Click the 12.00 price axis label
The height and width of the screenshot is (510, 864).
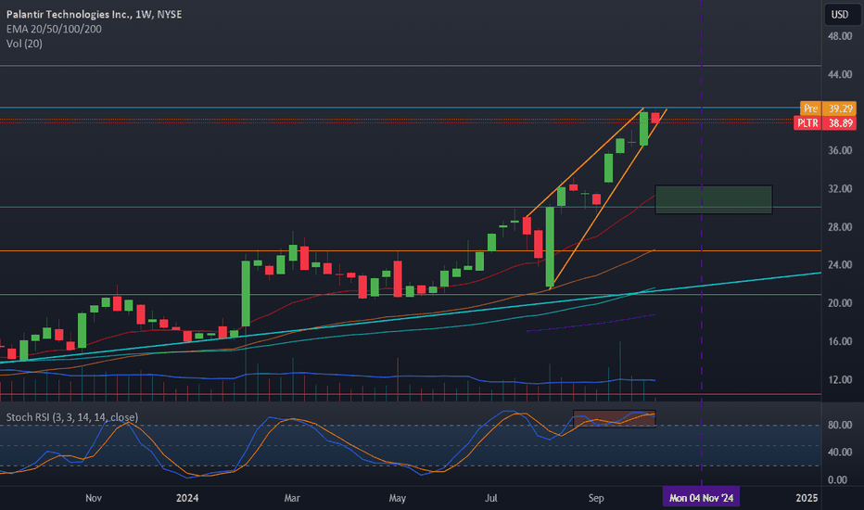(840, 380)
